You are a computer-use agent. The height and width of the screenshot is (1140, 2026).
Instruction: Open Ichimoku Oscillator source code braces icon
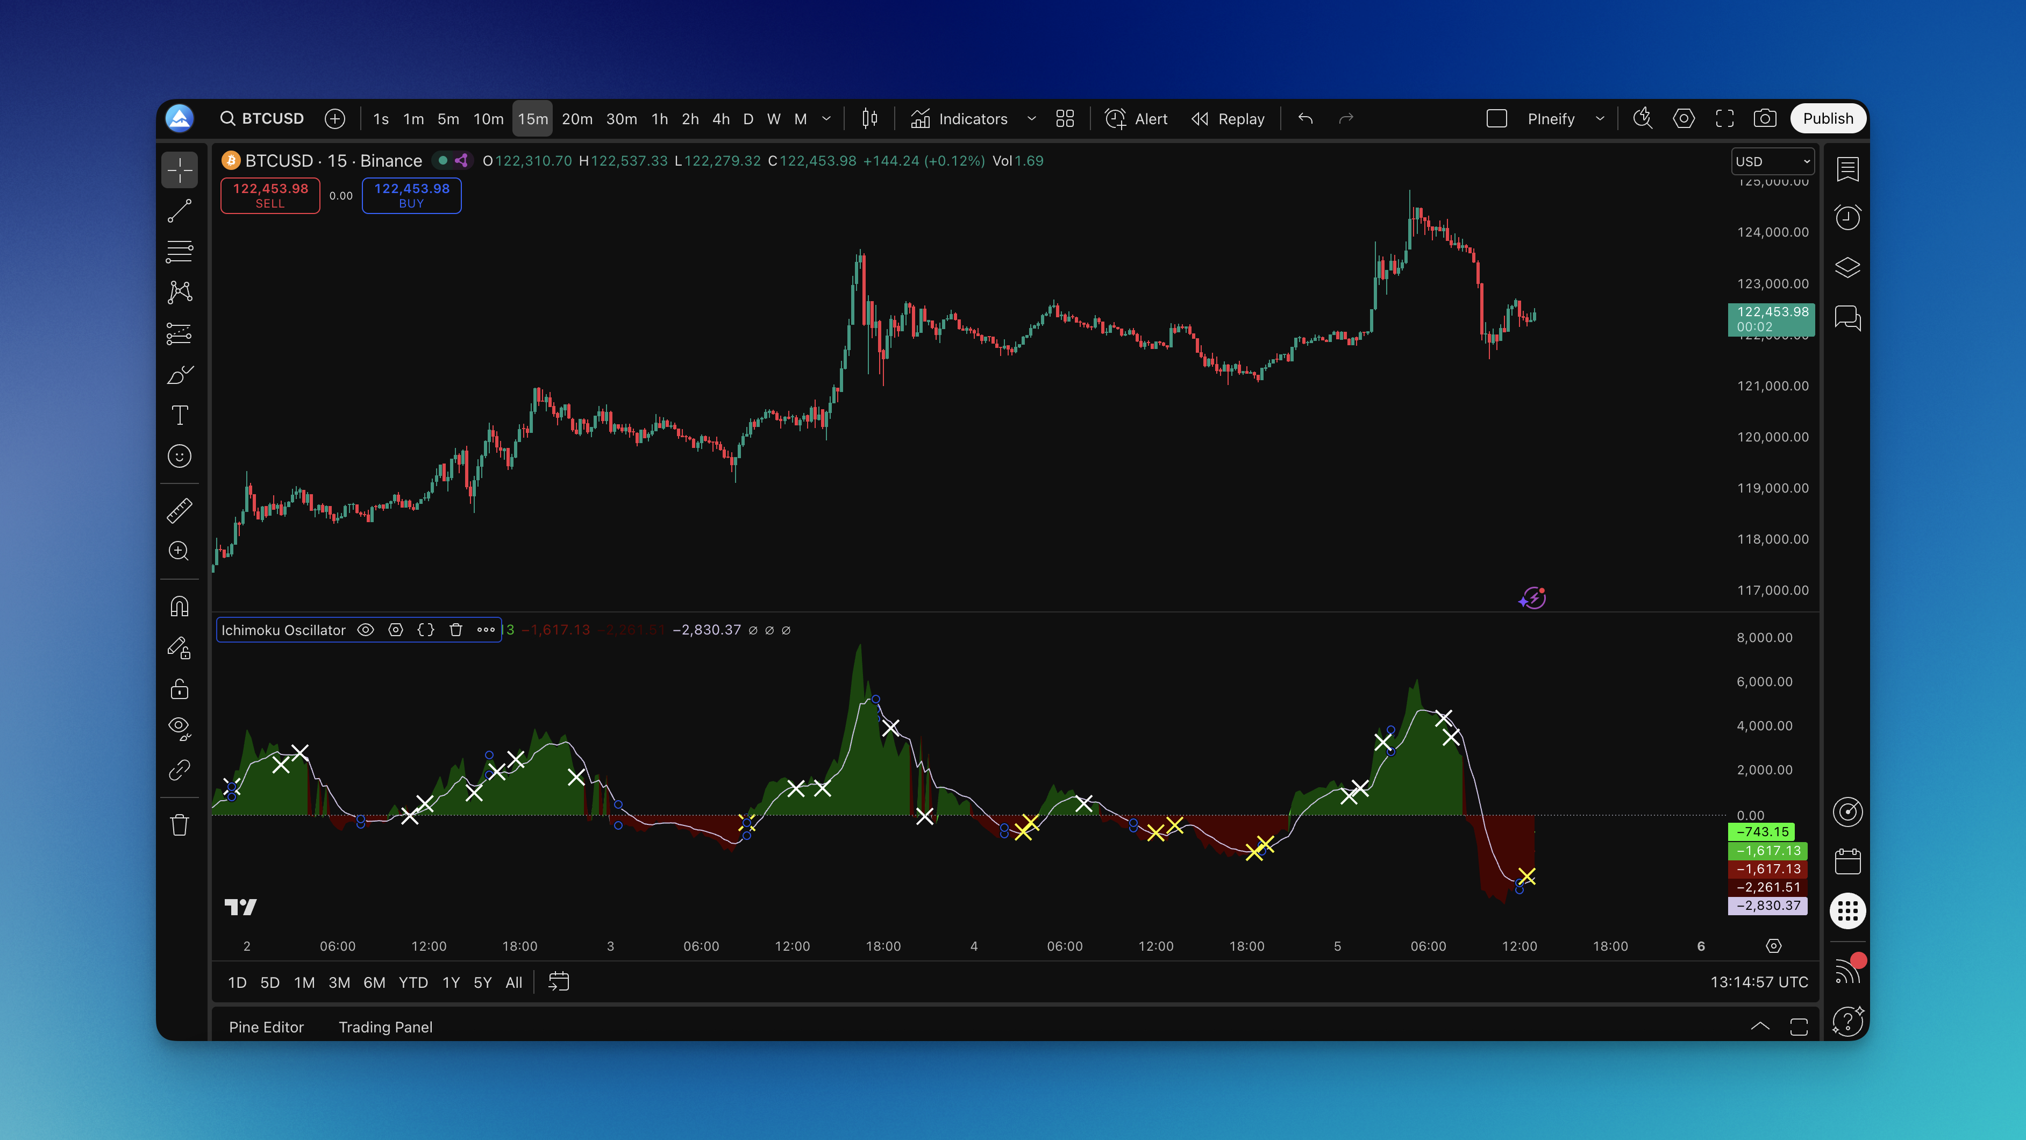[x=425, y=629]
